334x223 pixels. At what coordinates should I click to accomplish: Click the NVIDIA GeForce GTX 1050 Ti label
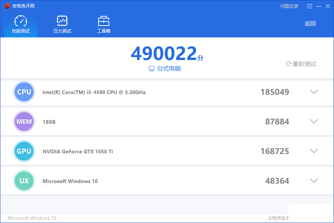coord(78,152)
